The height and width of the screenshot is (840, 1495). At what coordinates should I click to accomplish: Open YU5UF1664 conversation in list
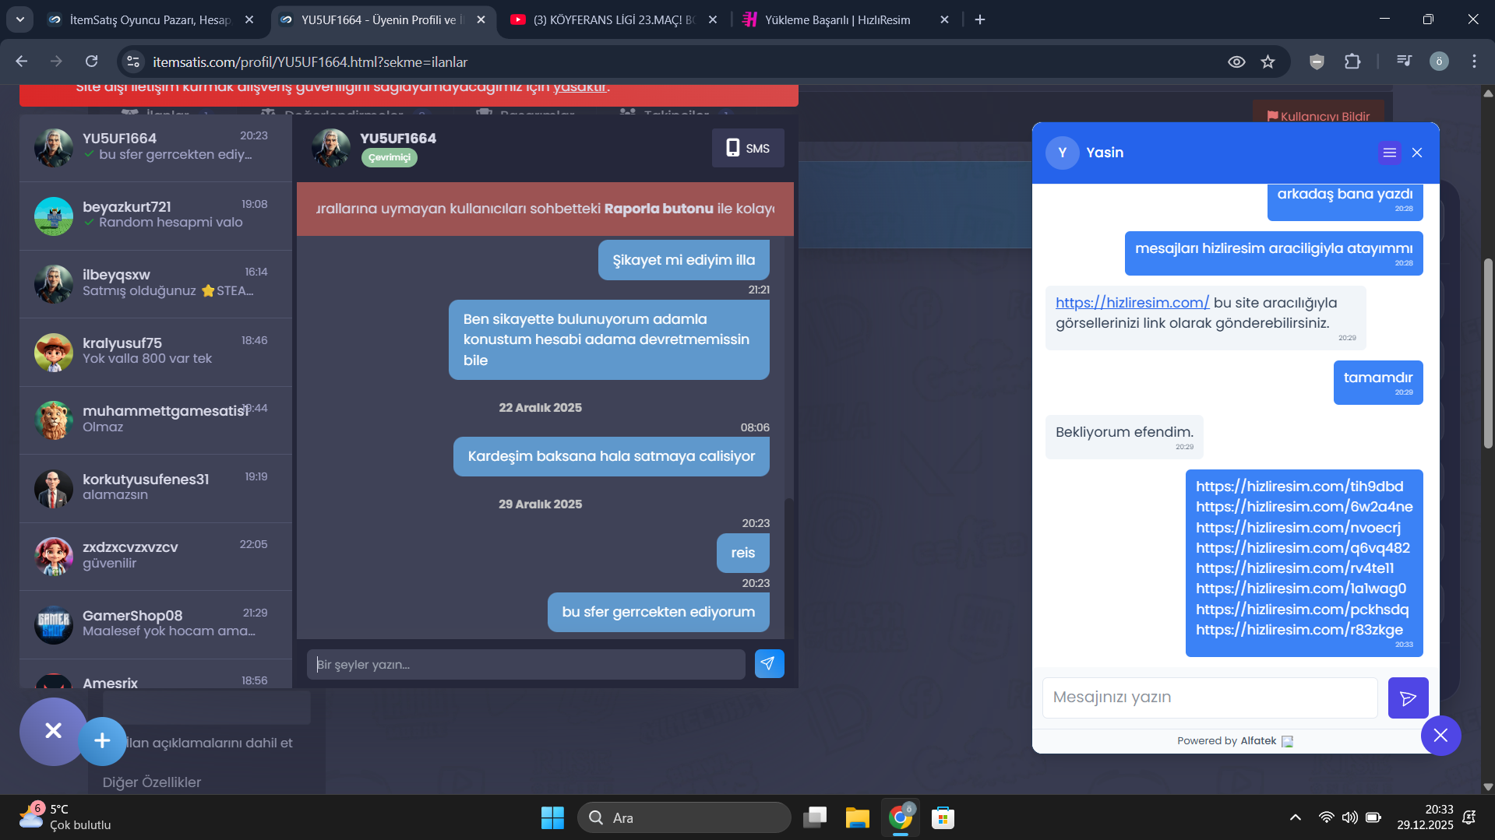tap(156, 148)
